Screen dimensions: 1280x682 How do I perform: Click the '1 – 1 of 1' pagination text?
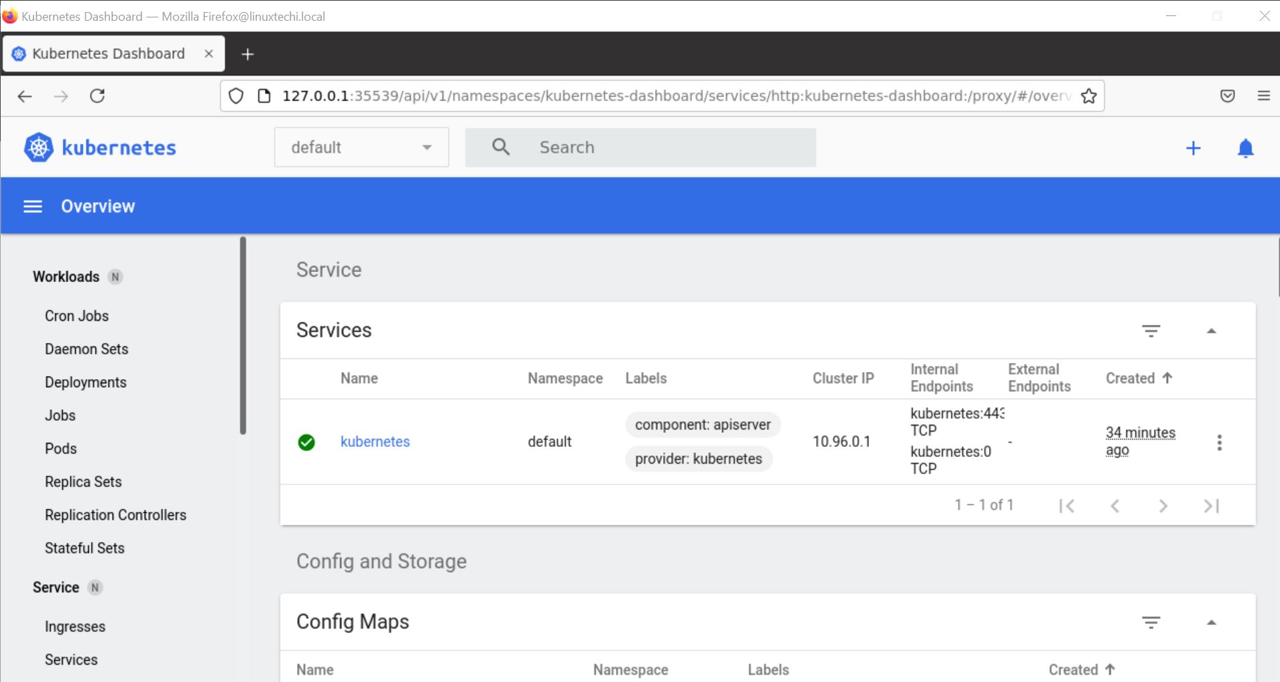984,505
